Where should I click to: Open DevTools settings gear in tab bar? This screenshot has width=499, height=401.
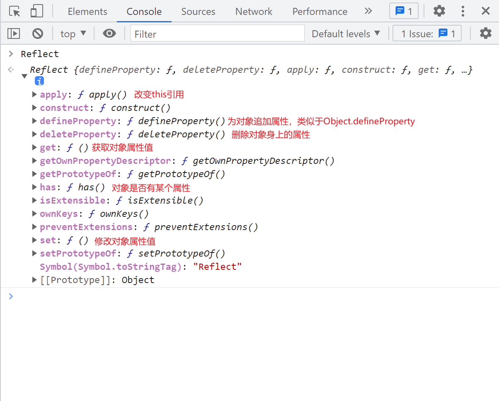click(439, 11)
